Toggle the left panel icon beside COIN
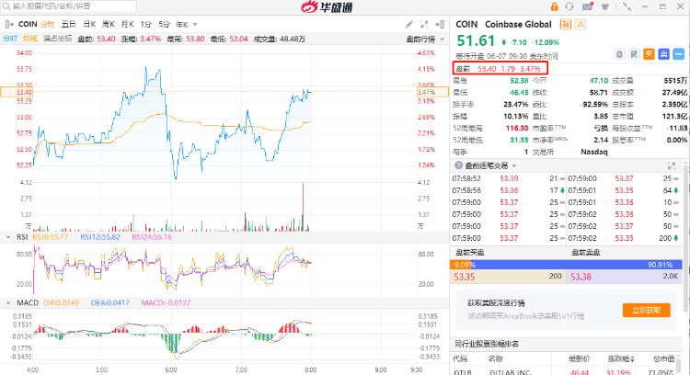 click(9, 24)
